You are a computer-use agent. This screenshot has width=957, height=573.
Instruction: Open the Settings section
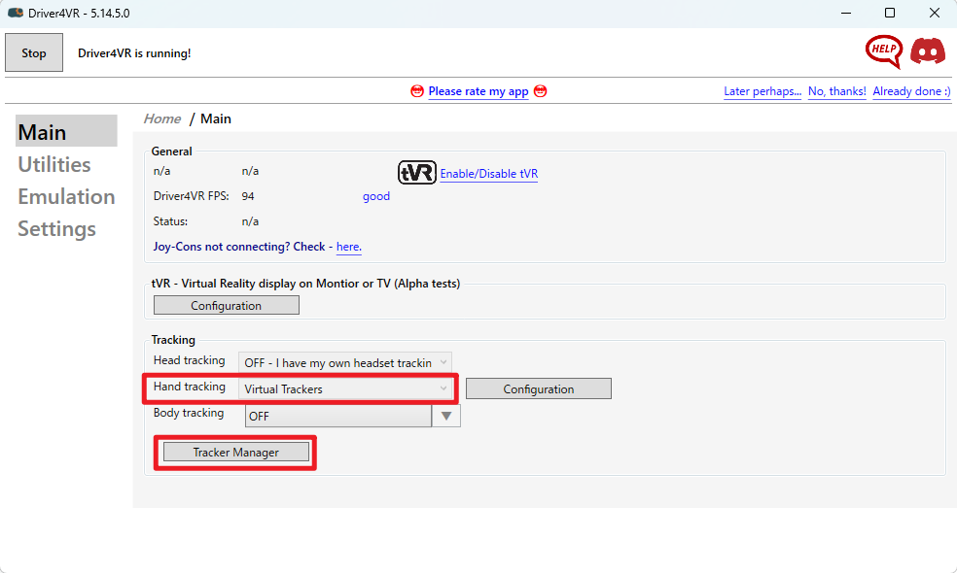pyautogui.click(x=56, y=229)
